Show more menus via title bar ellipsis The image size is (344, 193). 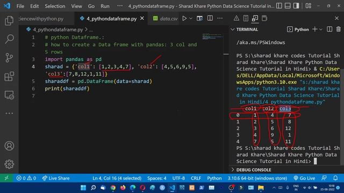[x=120, y=6]
